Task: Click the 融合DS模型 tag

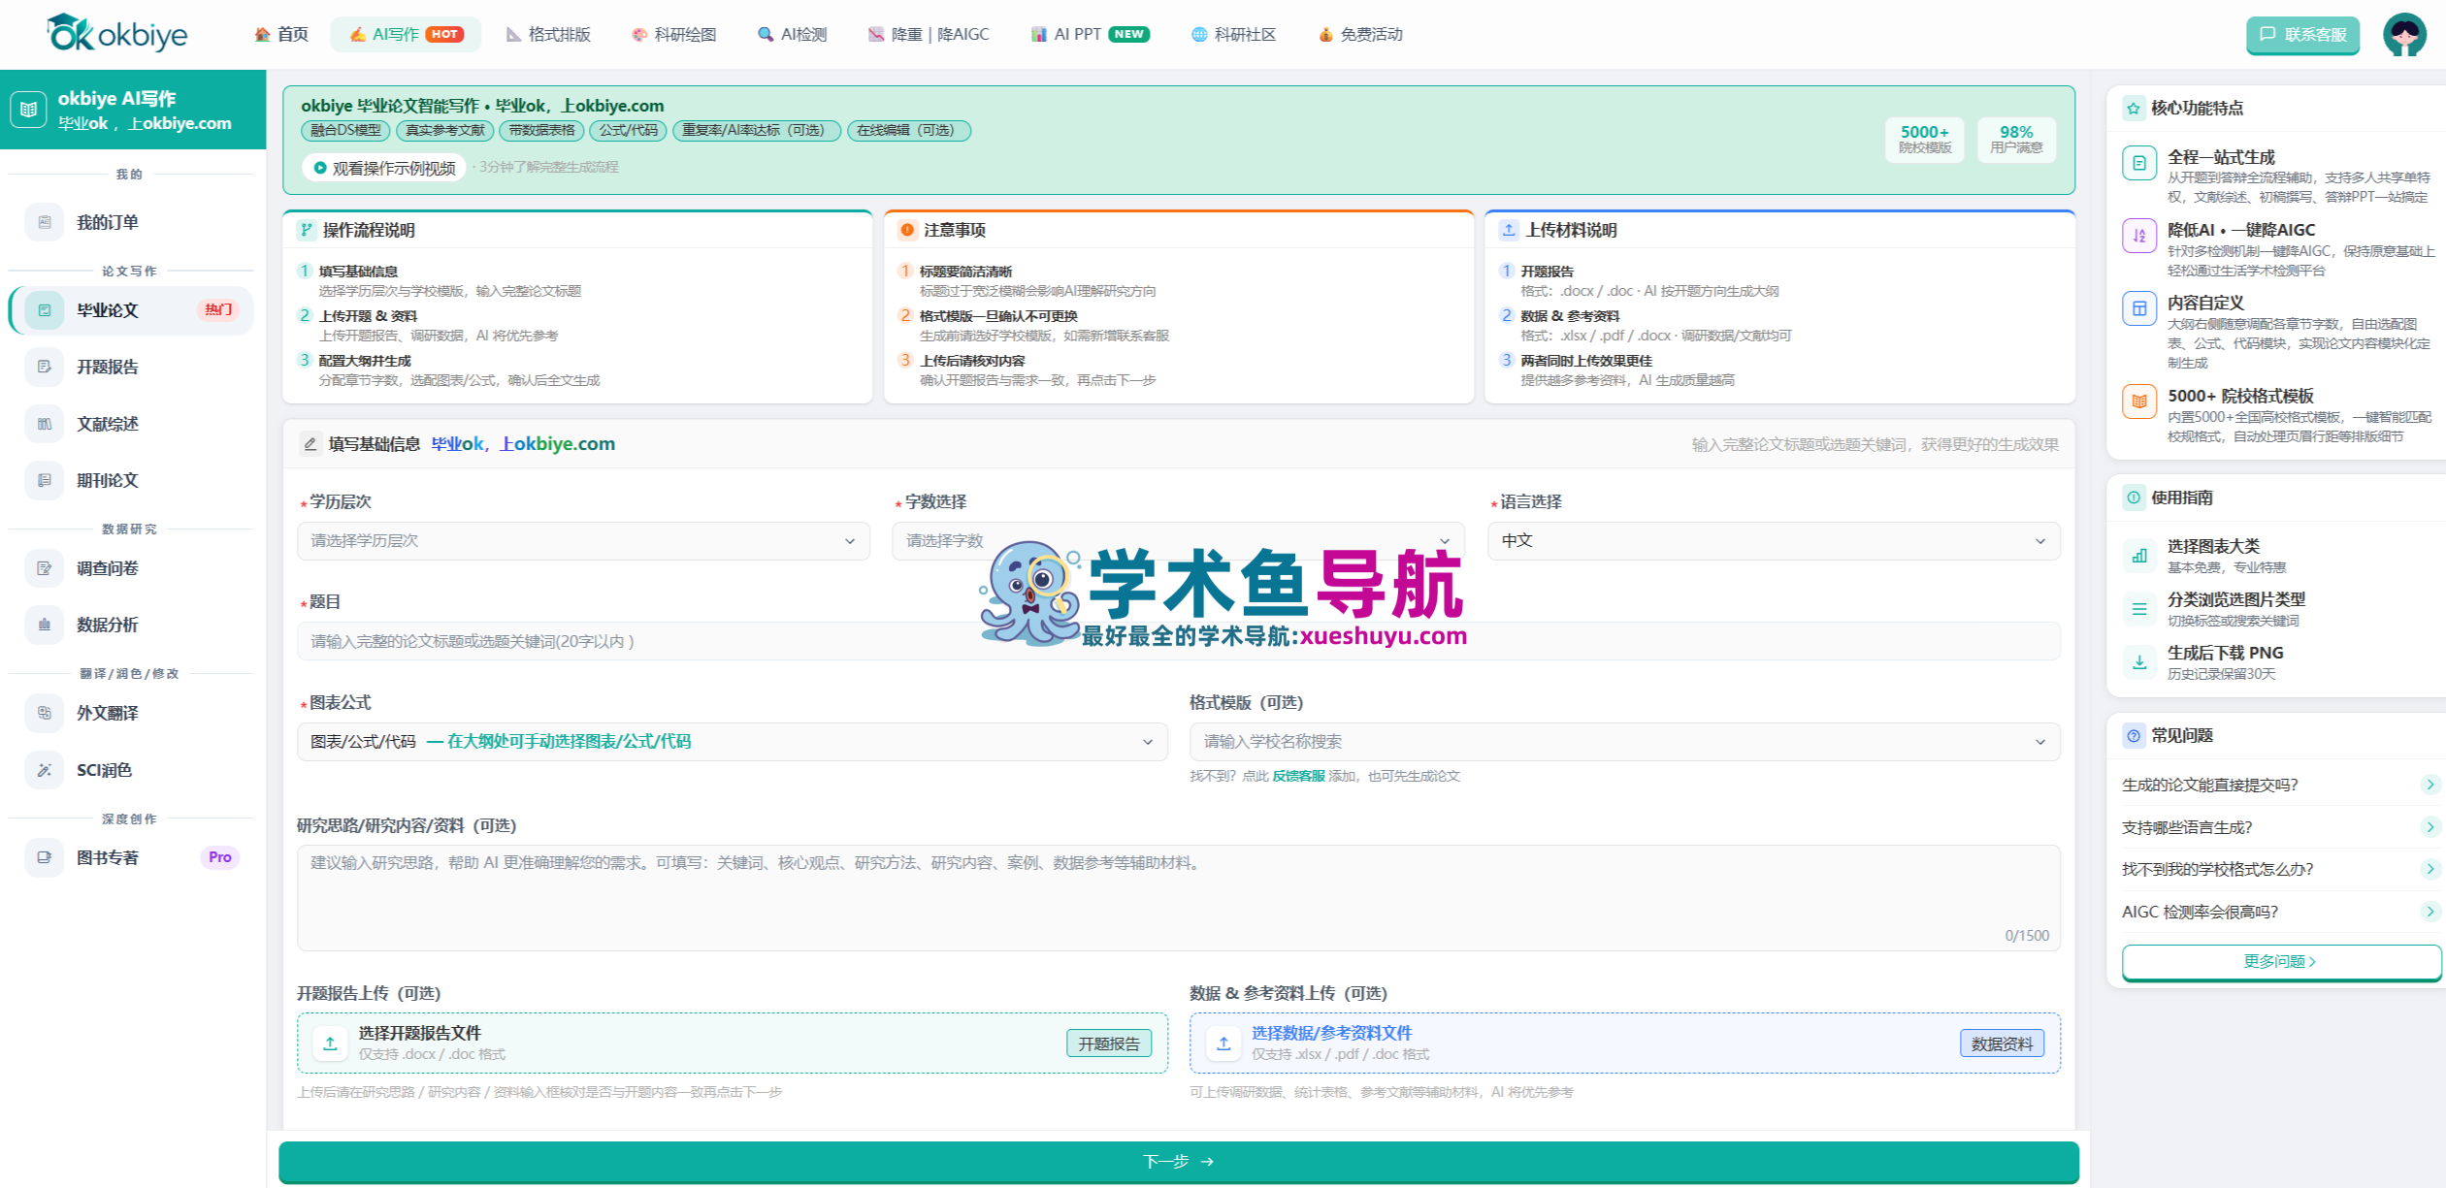Action: tap(345, 131)
